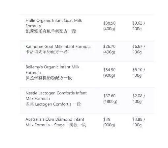Select Bellamy's Organic Infant Milk Formula name
This screenshot has height=148, width=168.
point(52,70)
